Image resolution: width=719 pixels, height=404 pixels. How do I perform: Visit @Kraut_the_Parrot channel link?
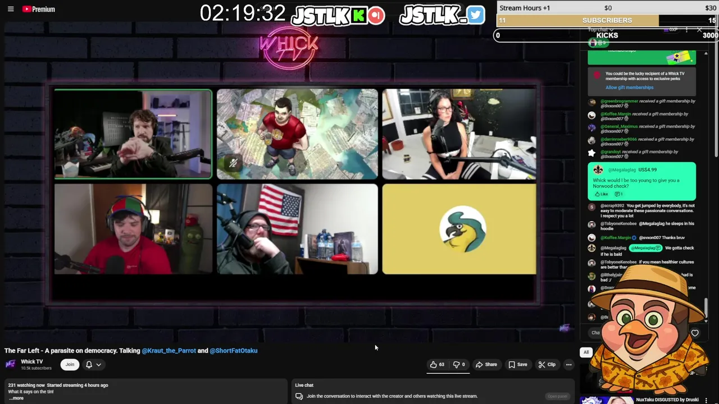tap(169, 351)
